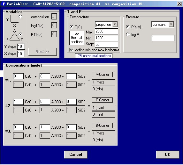Click the X steps input field
The image size is (183, 165).
[21, 54]
